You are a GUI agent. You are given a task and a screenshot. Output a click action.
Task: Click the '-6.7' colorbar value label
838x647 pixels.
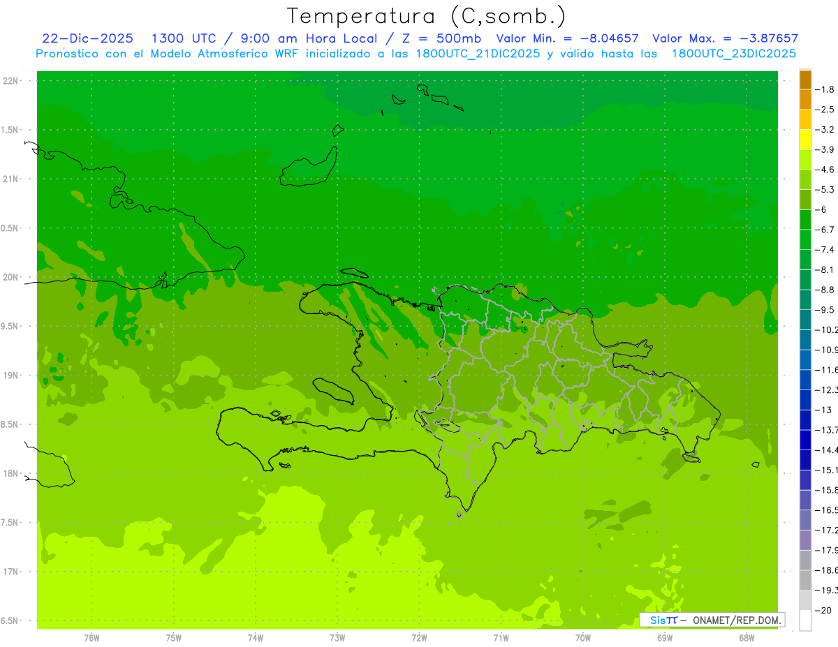pos(825,230)
